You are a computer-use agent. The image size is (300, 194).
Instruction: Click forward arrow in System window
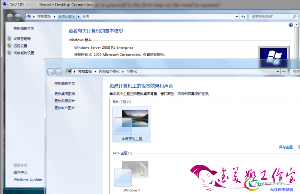18,17
